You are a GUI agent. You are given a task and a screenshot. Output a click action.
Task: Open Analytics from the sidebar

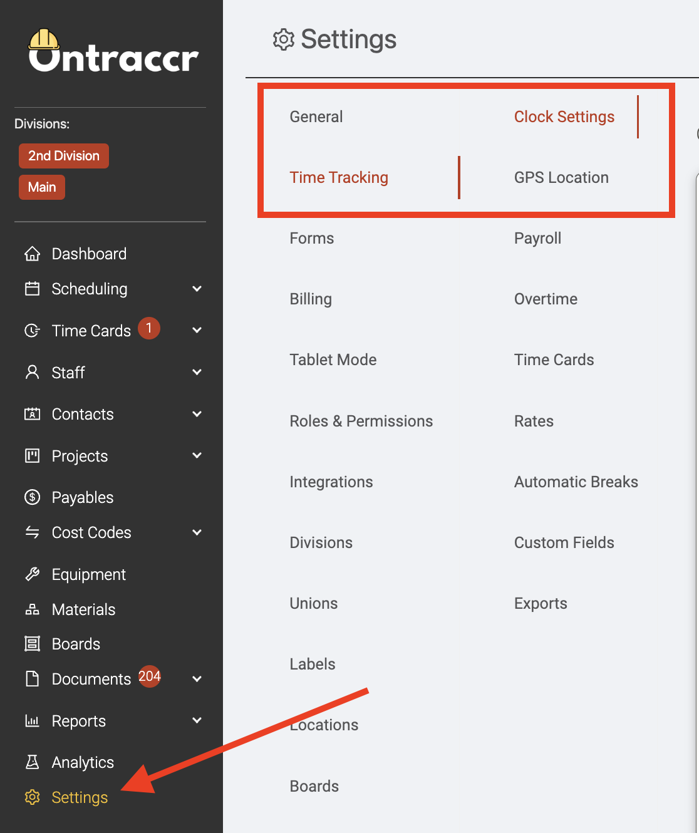coord(83,762)
